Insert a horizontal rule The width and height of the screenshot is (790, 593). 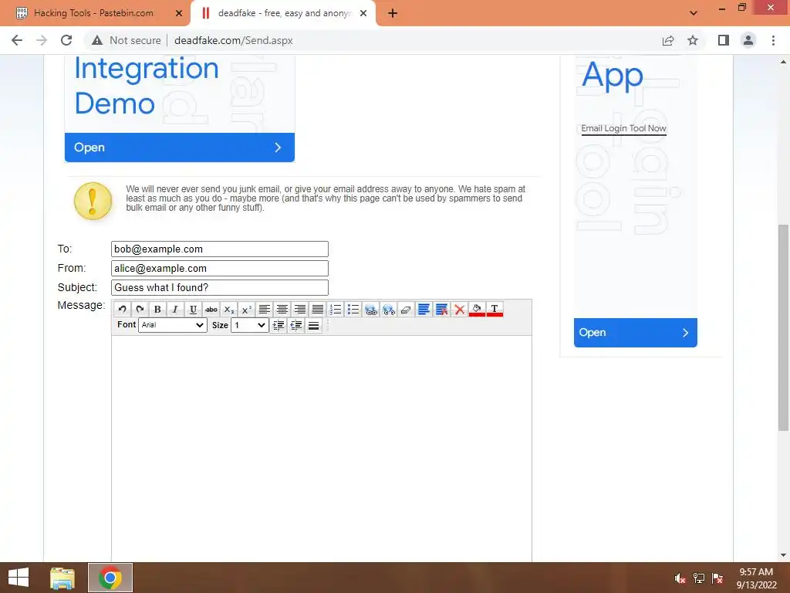click(x=313, y=325)
